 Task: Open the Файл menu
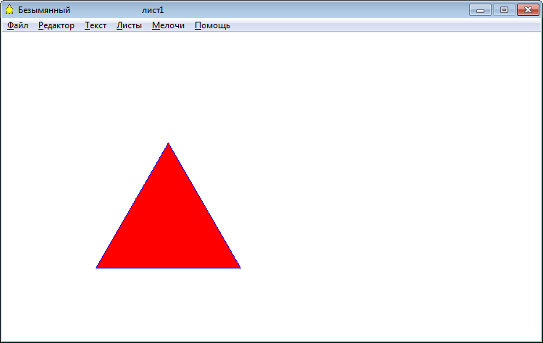click(17, 25)
